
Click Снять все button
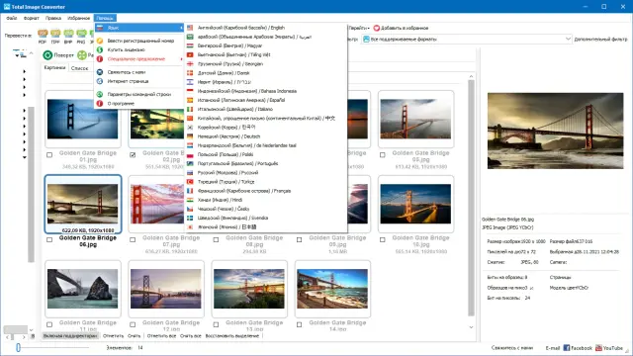[190, 336]
